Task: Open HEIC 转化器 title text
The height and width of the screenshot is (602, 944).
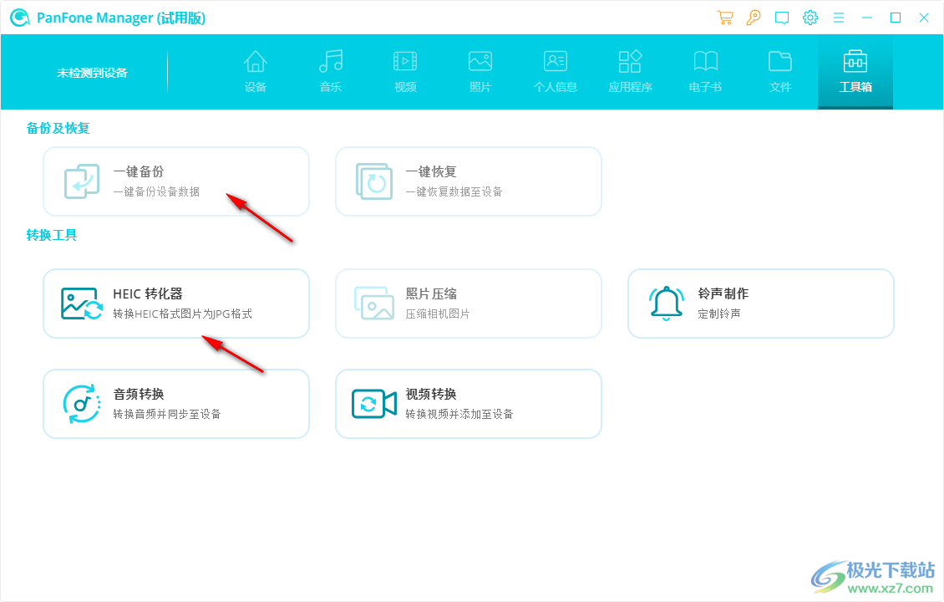Action: point(148,293)
